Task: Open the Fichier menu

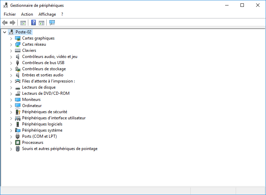Action: [x=10, y=14]
